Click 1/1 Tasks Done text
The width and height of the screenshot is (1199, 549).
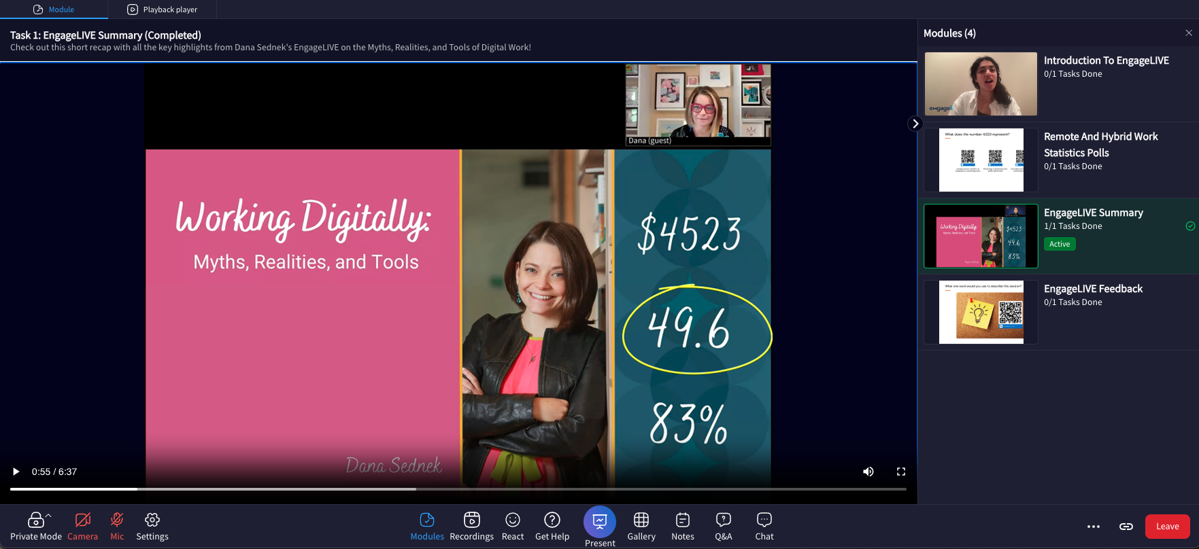(1073, 226)
